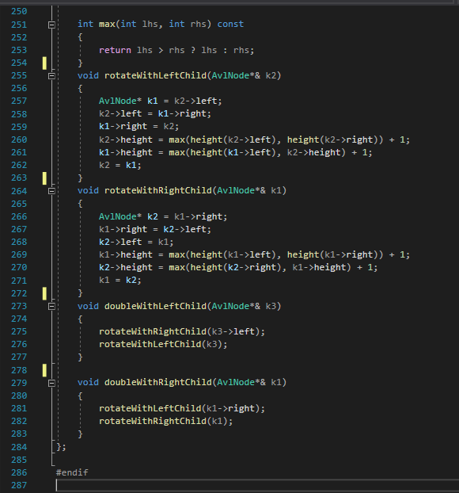This screenshot has height=493, width=459.
Task: Collapse the doubleWithRightChild fold at line 279
Action: coord(51,383)
